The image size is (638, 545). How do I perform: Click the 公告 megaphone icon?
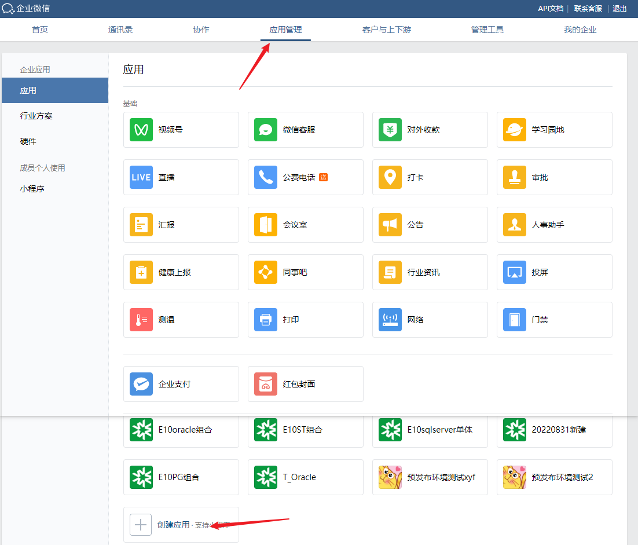tap(390, 225)
